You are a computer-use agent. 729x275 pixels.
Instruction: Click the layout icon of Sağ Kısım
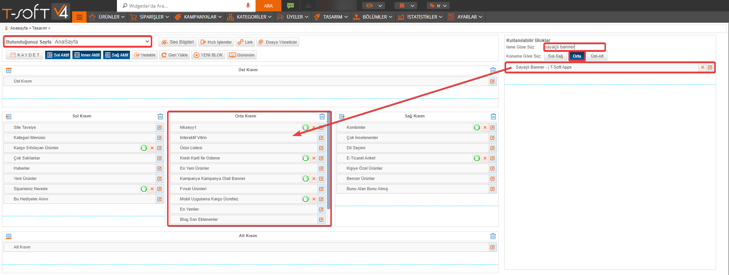click(342, 116)
